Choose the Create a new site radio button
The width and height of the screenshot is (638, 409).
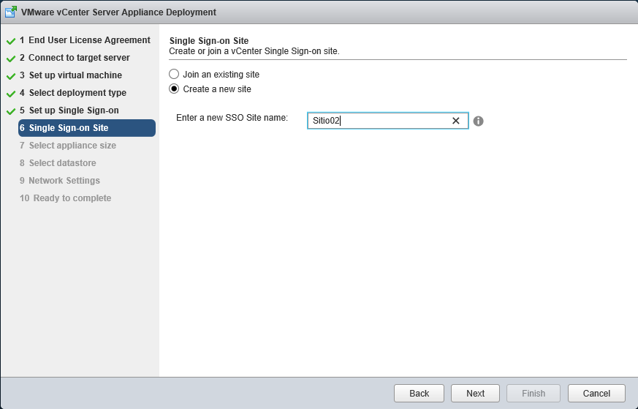(174, 89)
